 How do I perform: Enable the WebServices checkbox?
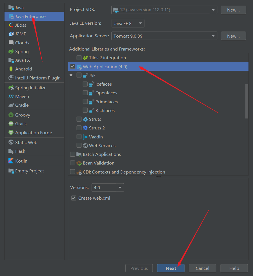point(79,145)
